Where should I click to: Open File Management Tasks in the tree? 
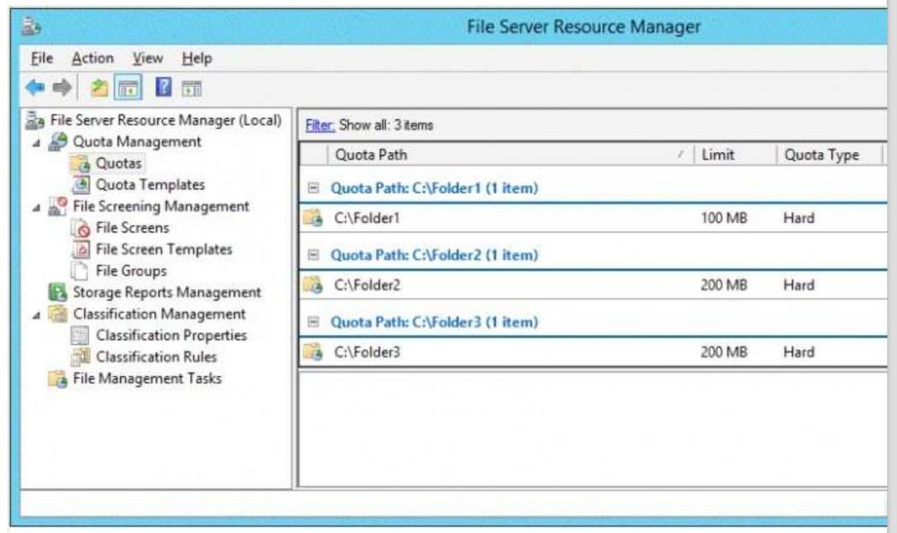point(147,379)
